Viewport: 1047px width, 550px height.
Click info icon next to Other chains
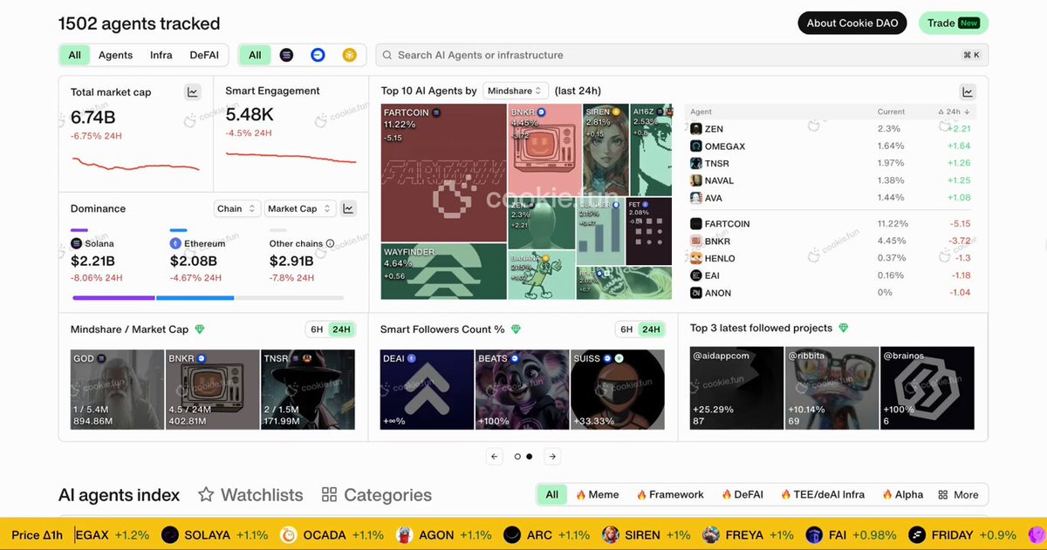[x=330, y=244]
